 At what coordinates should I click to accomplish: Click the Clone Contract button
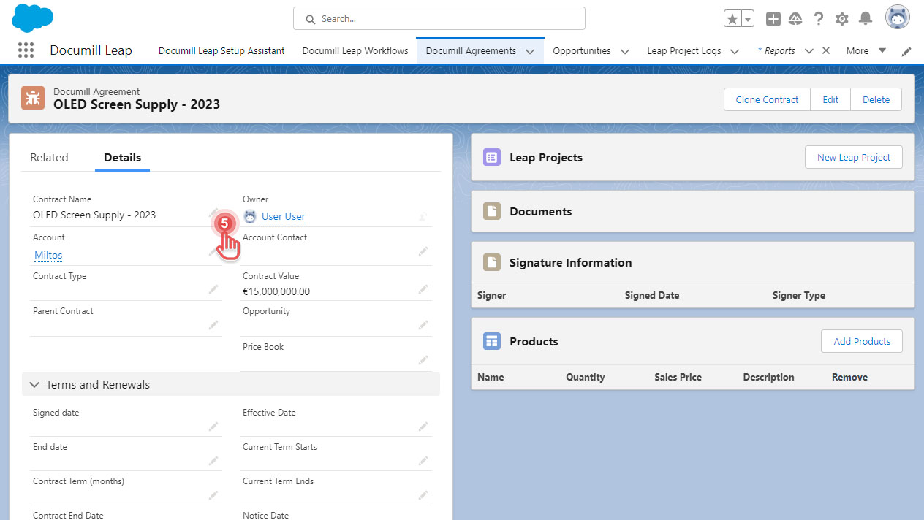click(x=767, y=100)
